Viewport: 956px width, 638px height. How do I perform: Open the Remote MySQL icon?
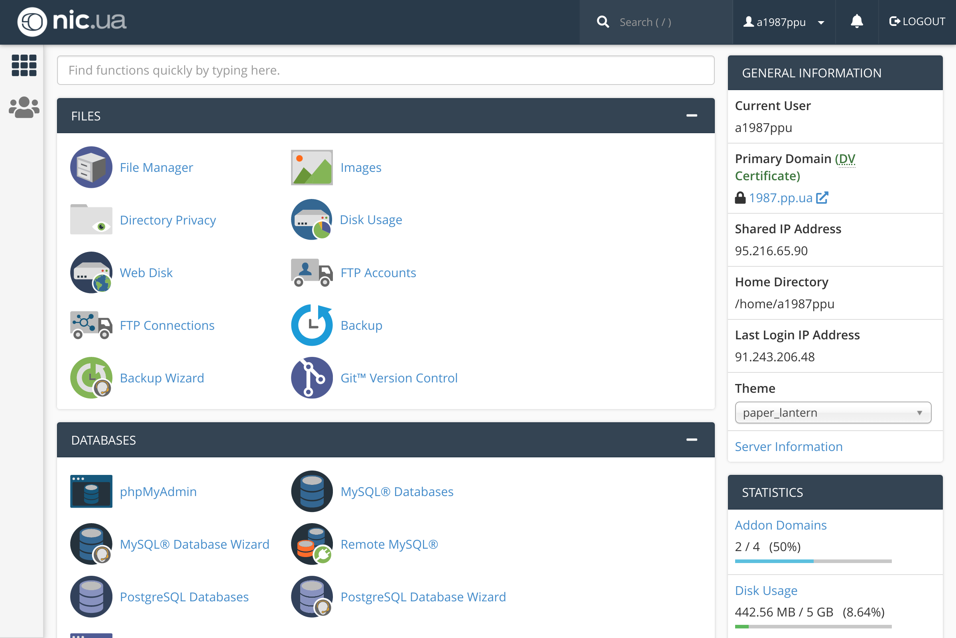point(312,544)
